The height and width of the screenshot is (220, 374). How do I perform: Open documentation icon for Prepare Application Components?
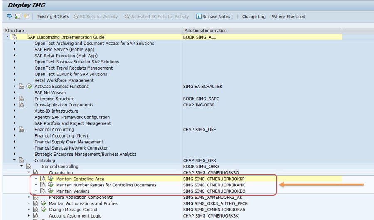[36, 197]
